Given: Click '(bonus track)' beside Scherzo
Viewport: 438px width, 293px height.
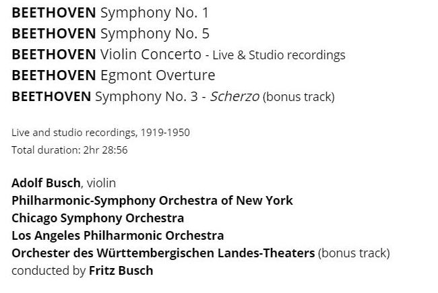Looking at the screenshot, I should click(299, 97).
